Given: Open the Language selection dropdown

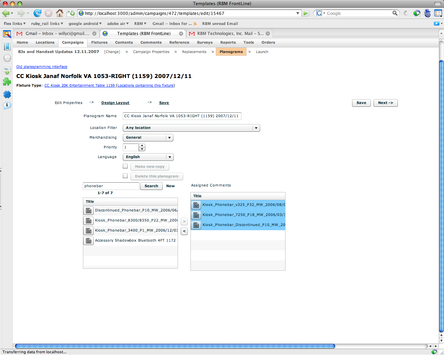Looking at the screenshot, I should click(170, 157).
